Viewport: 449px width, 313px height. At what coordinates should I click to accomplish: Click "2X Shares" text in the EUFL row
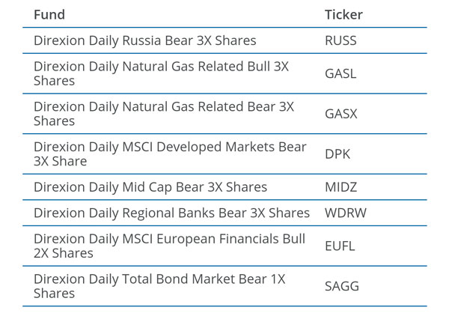click(64, 253)
